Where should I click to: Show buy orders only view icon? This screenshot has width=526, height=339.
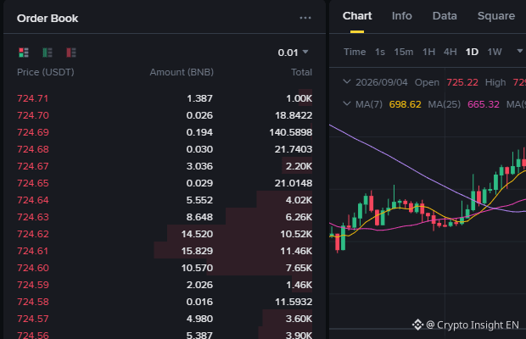click(x=48, y=53)
